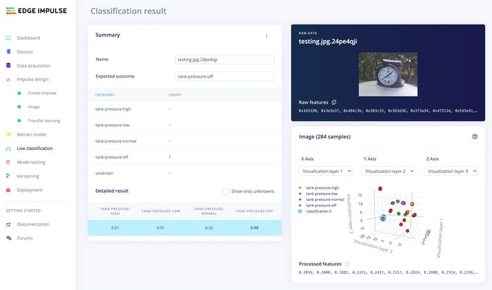The width and height of the screenshot is (492, 290).
Task: Click the Deployment package icon
Action: point(8,190)
